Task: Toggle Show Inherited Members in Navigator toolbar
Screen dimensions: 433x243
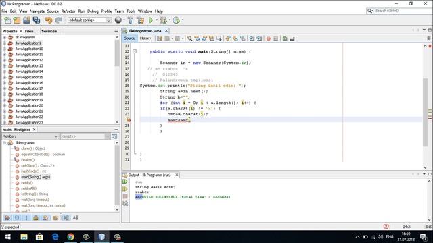Action: [x=7, y=217]
